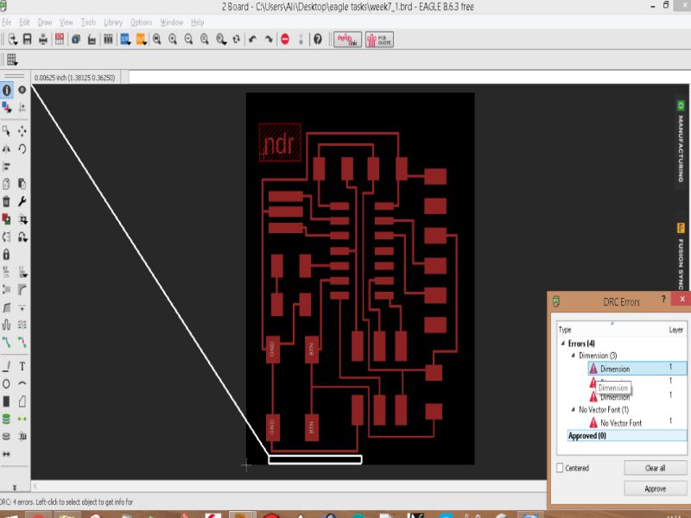This screenshot has height=518, width=691.
Task: Enable the Centered checkbox
Action: pos(561,468)
